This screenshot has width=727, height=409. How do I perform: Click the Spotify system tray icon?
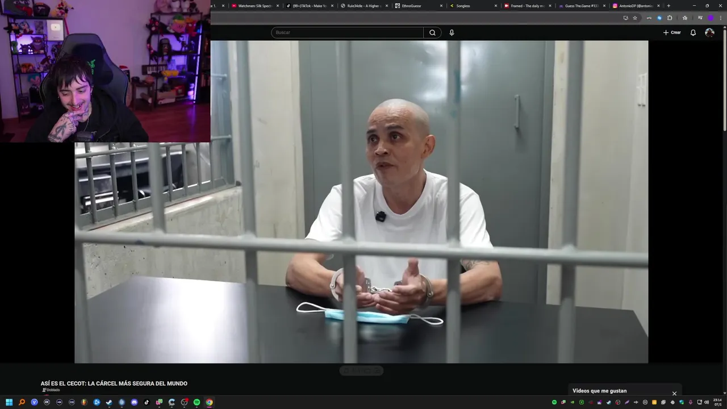coord(554,402)
